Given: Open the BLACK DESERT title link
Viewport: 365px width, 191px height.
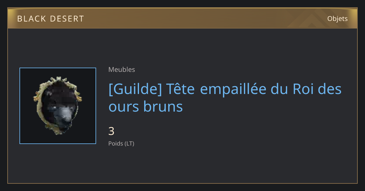Looking at the screenshot, I should [x=50, y=19].
